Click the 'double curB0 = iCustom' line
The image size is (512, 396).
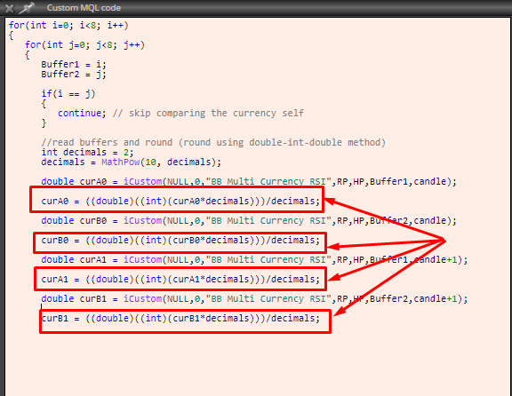click(249, 220)
